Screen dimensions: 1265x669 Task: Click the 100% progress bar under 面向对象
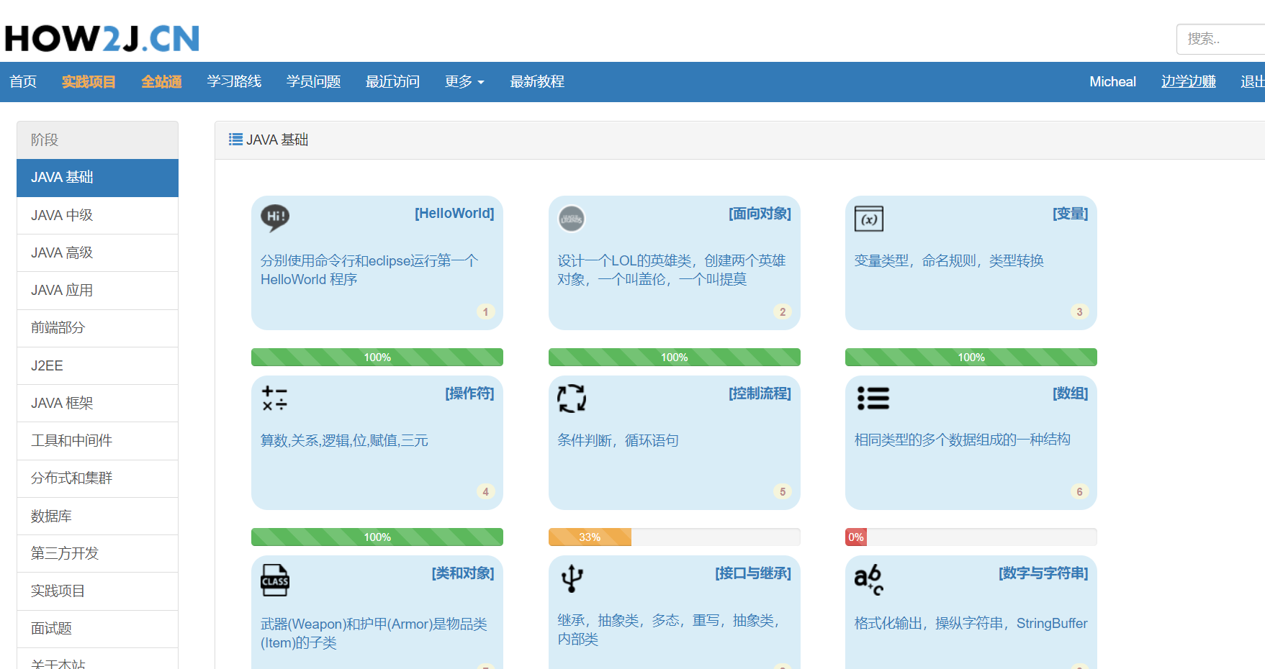point(675,358)
